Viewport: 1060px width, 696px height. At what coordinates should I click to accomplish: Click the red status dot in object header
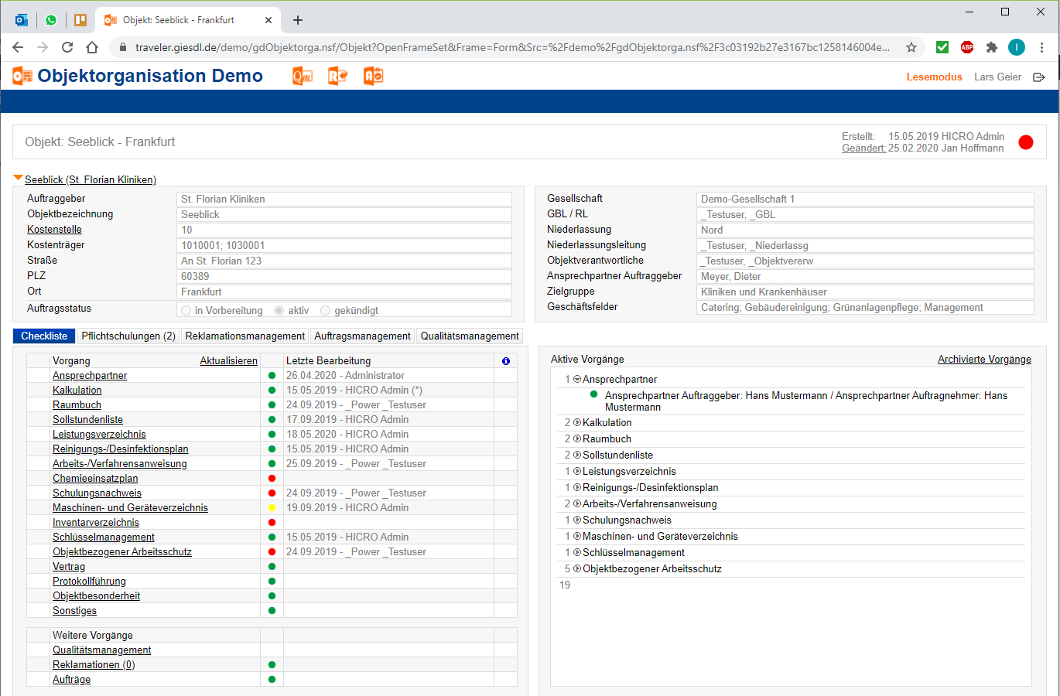click(1026, 142)
